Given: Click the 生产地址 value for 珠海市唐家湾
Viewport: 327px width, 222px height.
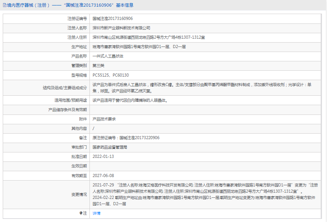Looking at the screenshot, I should pyautogui.click(x=139, y=47).
